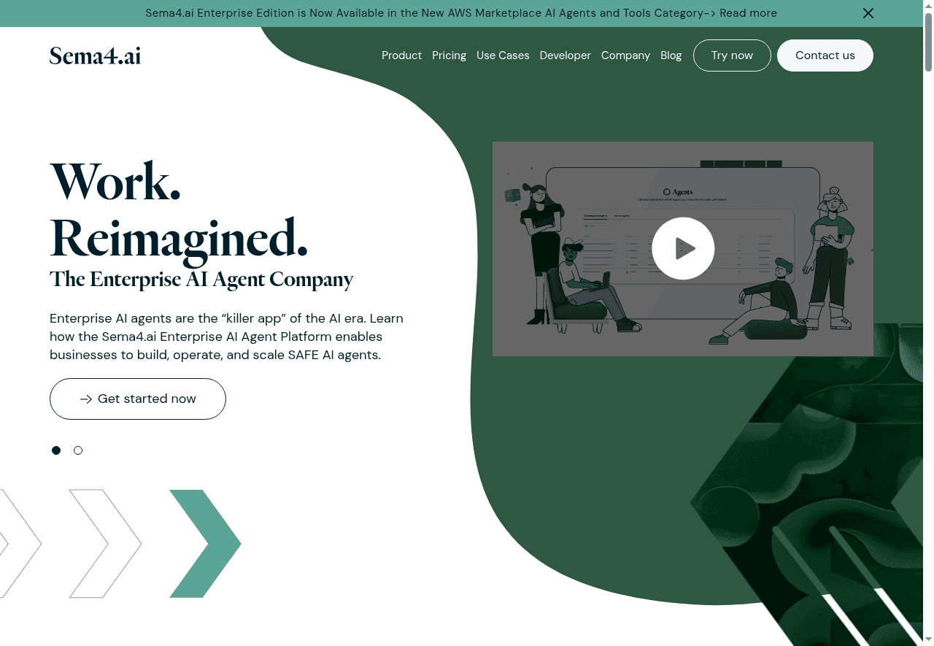Click the arrow icon in Get started now
The width and height of the screenshot is (934, 646).
click(x=86, y=399)
